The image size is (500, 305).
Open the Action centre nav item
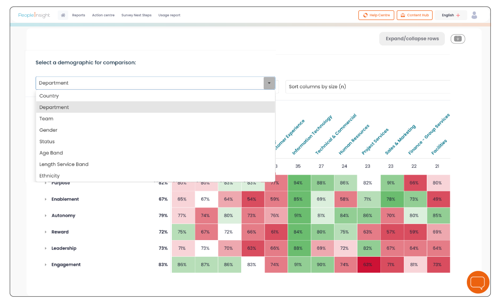pyautogui.click(x=103, y=15)
